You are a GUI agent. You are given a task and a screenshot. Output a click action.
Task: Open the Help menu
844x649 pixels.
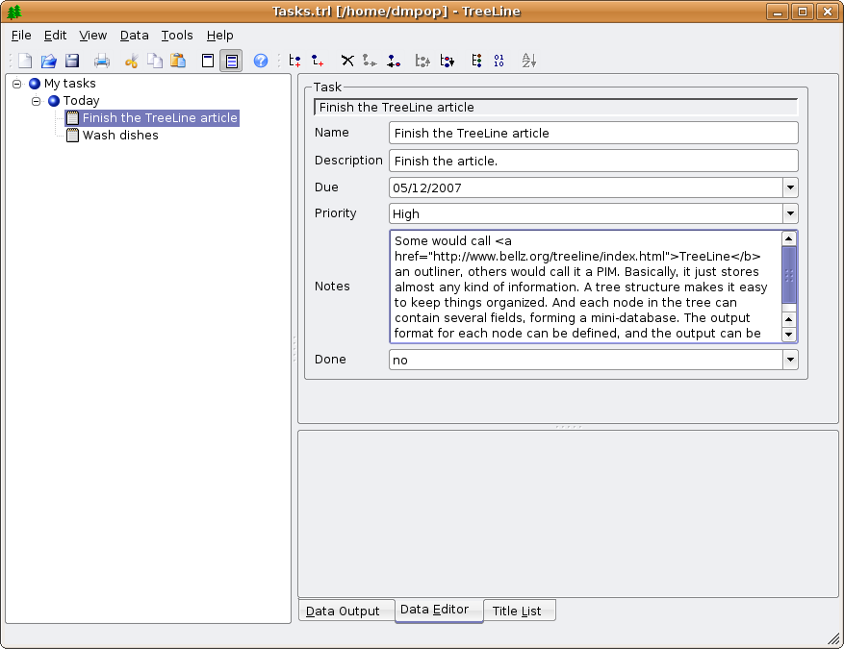(x=219, y=36)
